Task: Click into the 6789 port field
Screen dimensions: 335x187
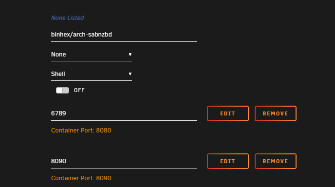Action: point(124,113)
